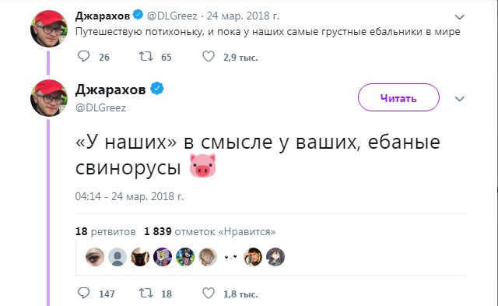Click the reply icon under the first tweet
498x306 pixels.
tap(83, 57)
